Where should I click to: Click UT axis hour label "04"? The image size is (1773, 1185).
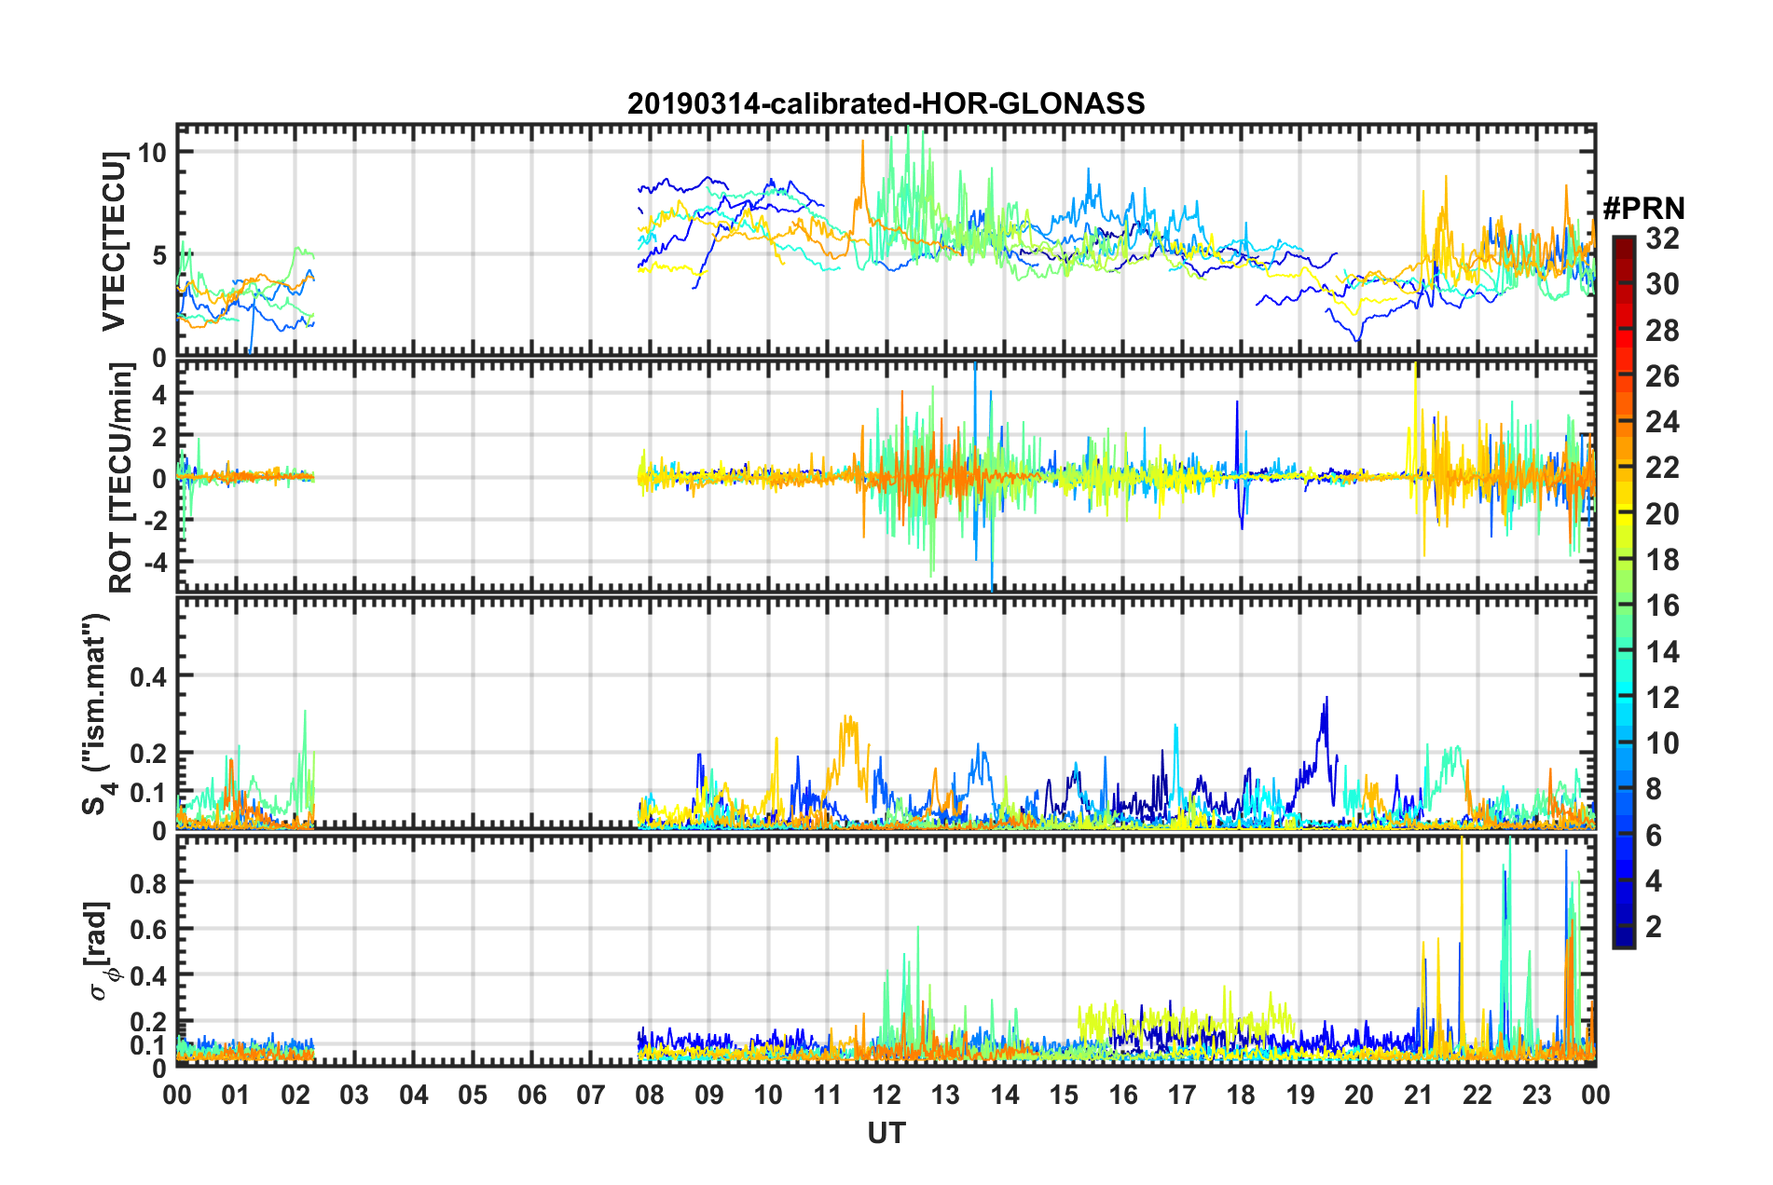[x=414, y=1095]
